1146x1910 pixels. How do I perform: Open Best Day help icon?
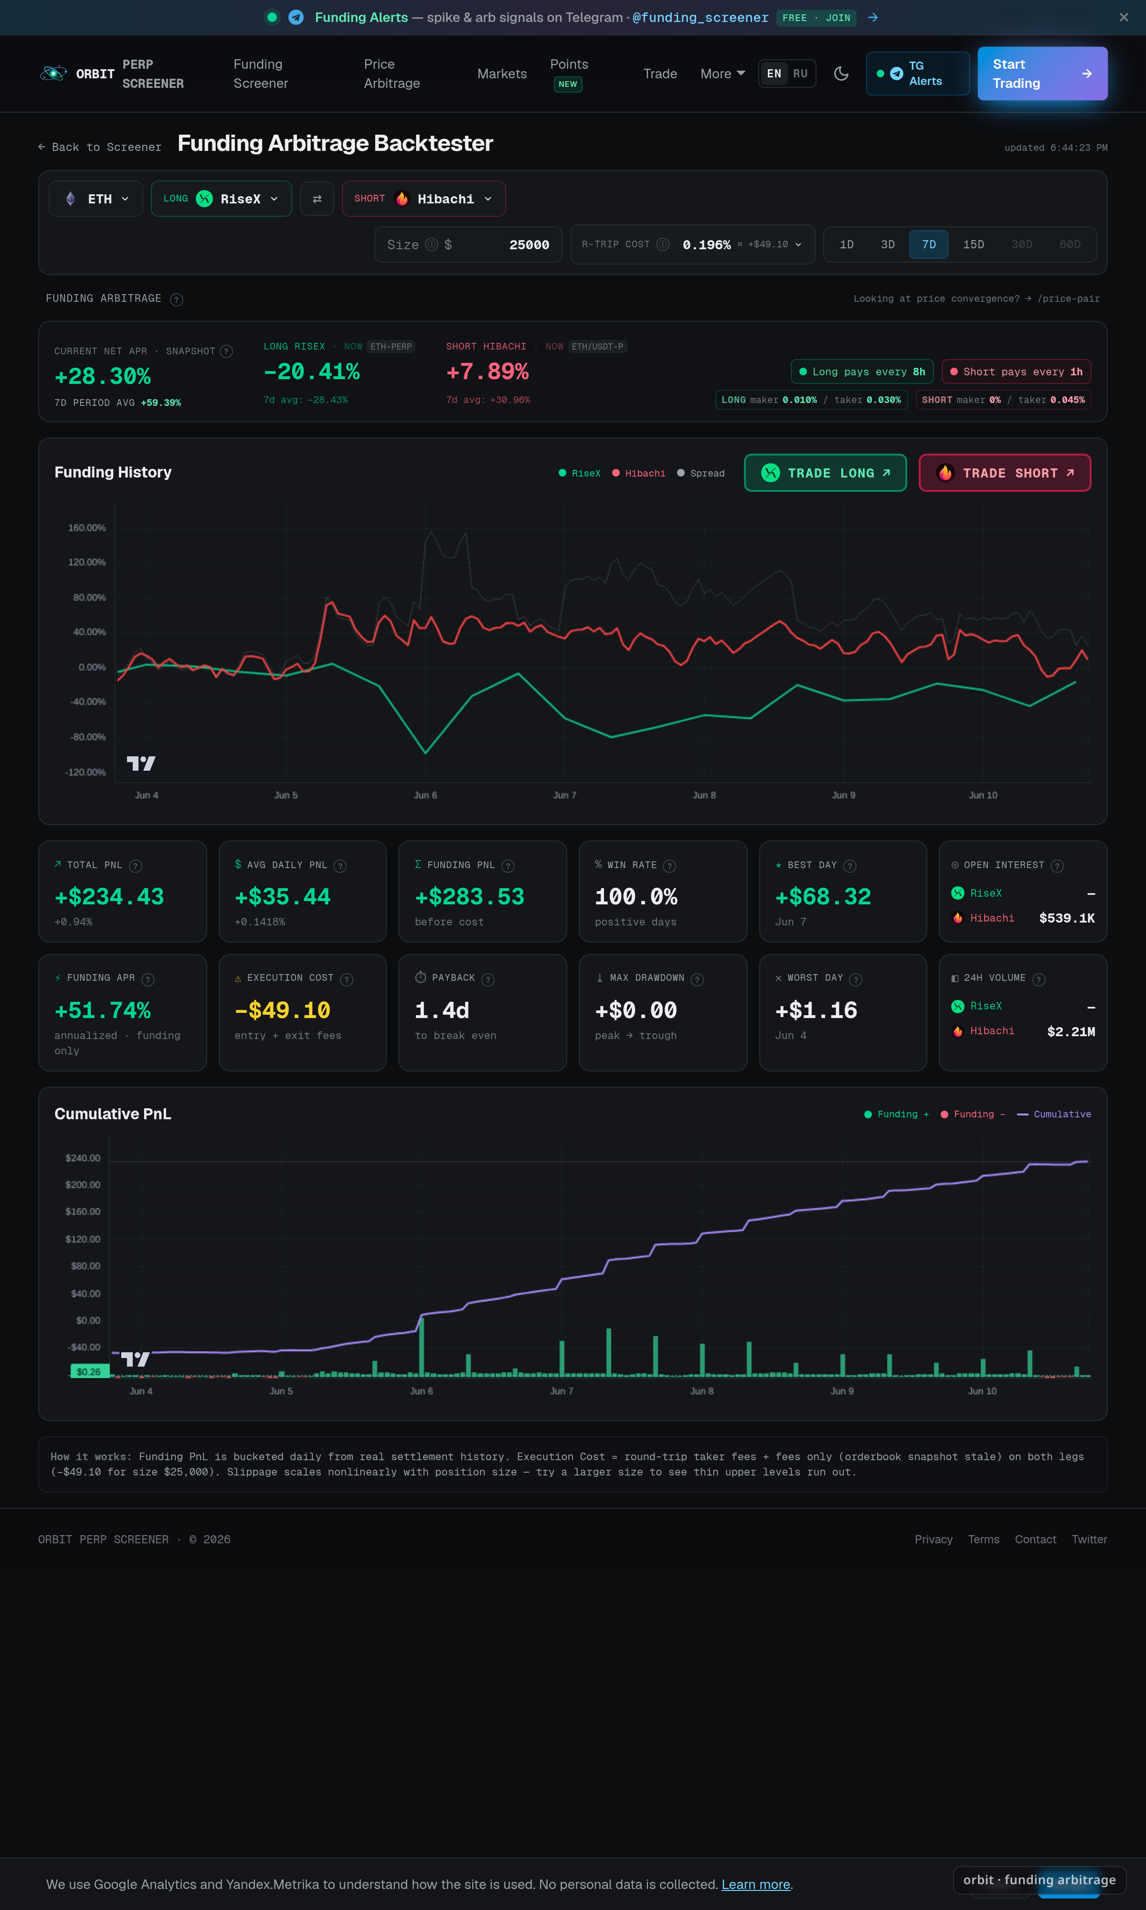tap(849, 866)
